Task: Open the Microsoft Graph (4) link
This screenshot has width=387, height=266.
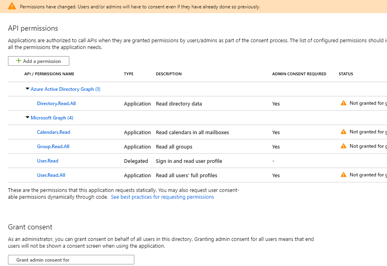Action: click(52, 118)
